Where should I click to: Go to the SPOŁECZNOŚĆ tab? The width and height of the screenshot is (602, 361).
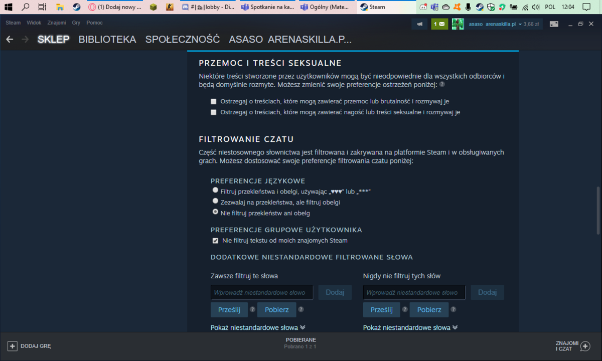183,40
